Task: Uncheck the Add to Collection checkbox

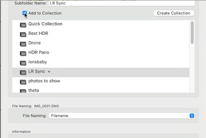Action: point(25,13)
